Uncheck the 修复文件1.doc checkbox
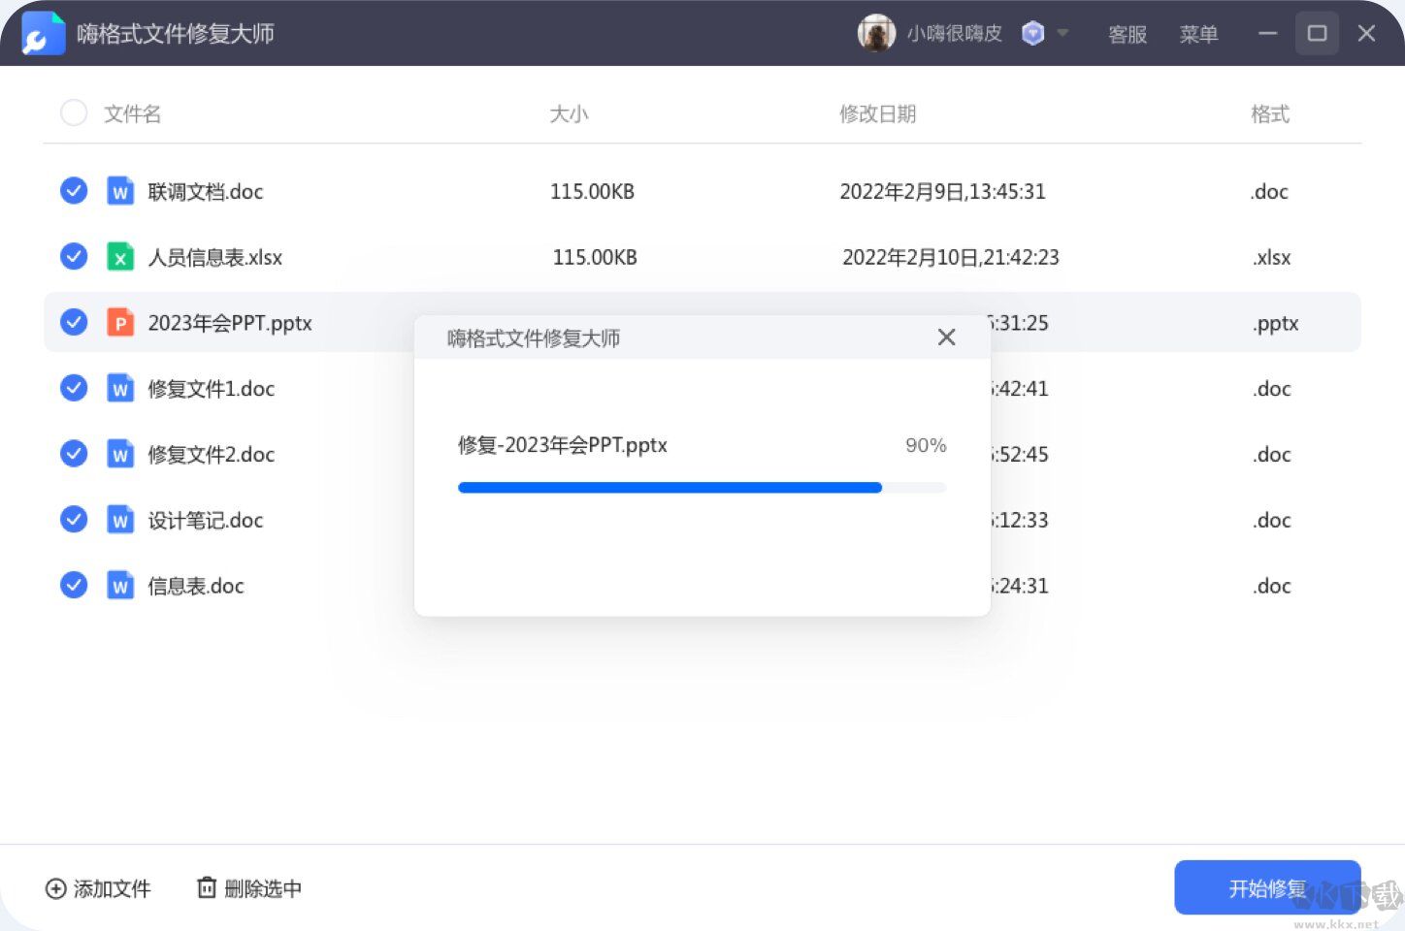This screenshot has width=1405, height=931. coord(74,388)
